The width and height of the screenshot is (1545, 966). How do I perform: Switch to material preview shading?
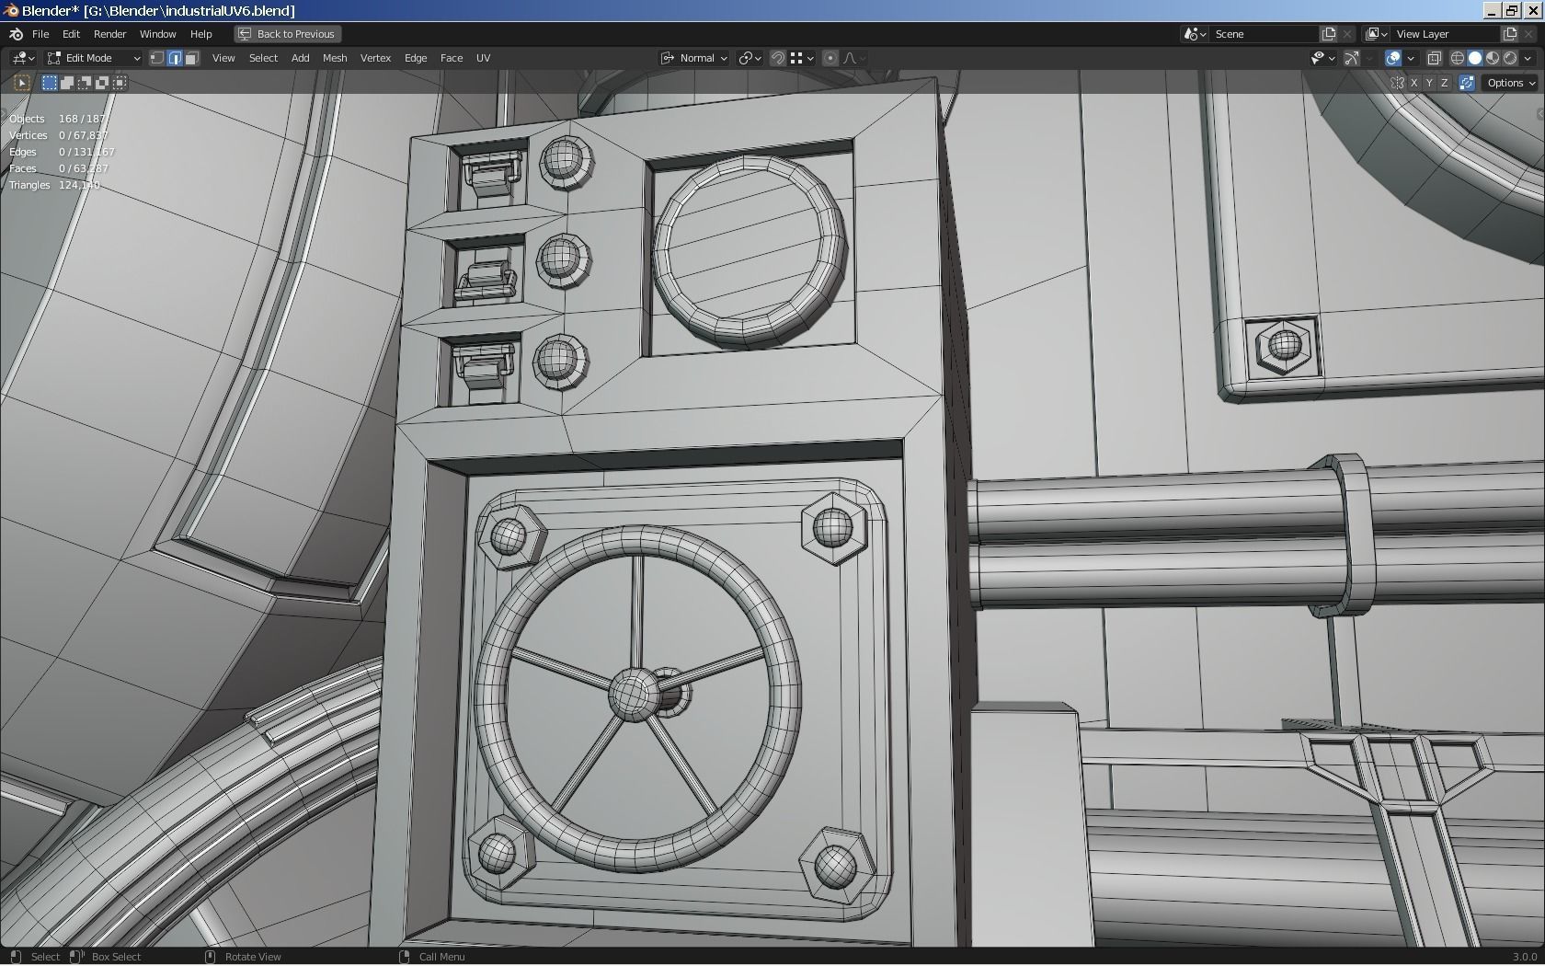pyautogui.click(x=1493, y=58)
